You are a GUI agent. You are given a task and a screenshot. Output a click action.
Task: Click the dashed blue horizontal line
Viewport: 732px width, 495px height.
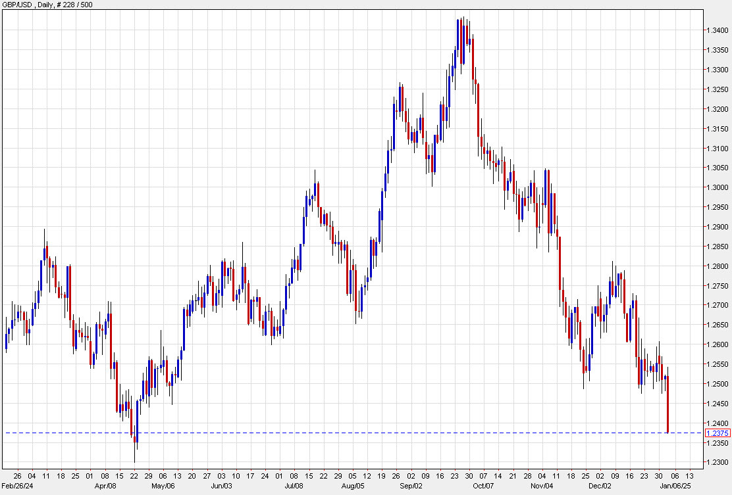point(329,433)
